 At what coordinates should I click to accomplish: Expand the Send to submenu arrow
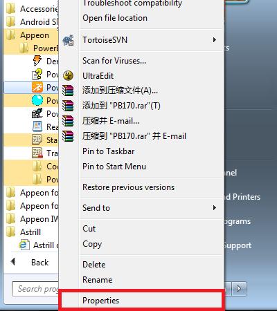[x=215, y=208]
